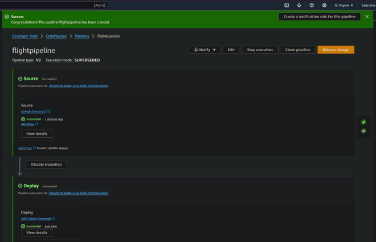This screenshot has width=376, height=242.
Task: Open the CloudShell icon in top bar
Action: pyautogui.click(x=287, y=5)
